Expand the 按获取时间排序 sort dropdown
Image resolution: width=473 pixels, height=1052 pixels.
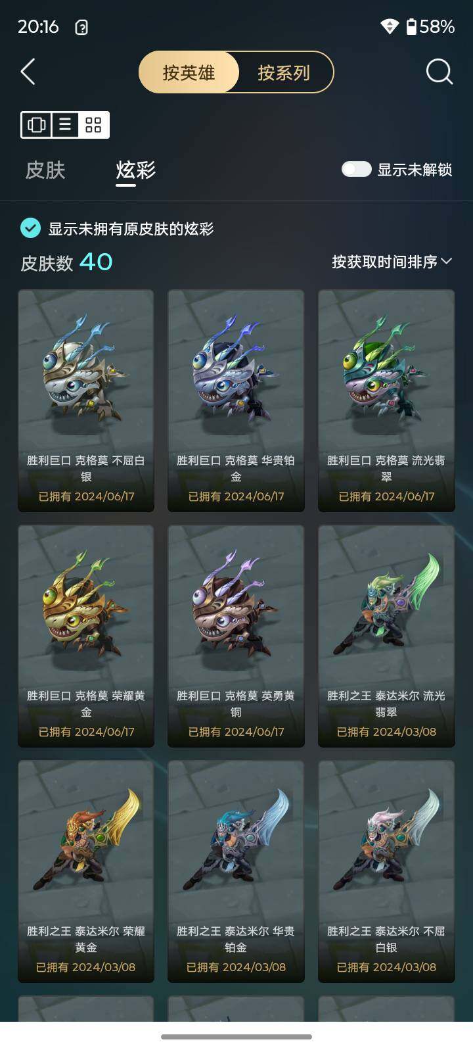click(392, 262)
